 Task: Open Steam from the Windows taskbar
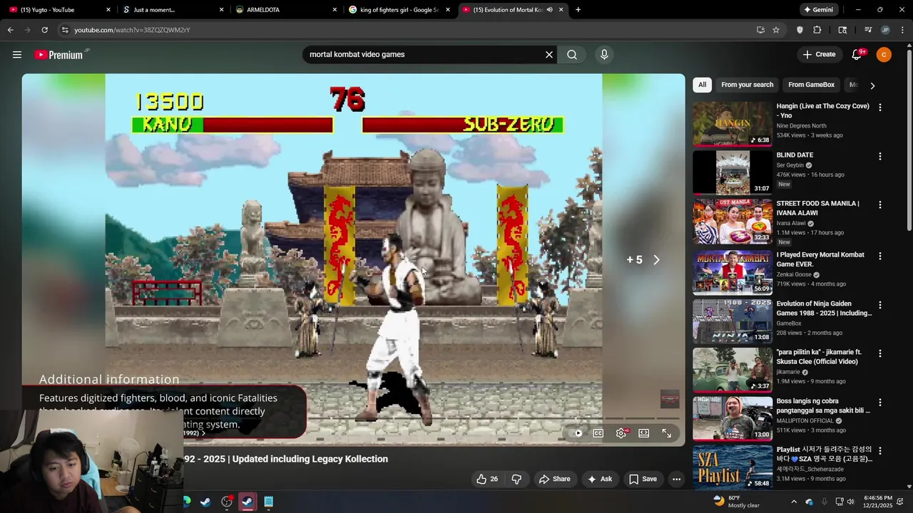coord(205,502)
